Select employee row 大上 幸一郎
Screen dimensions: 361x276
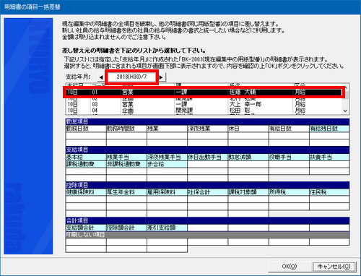[204, 104]
